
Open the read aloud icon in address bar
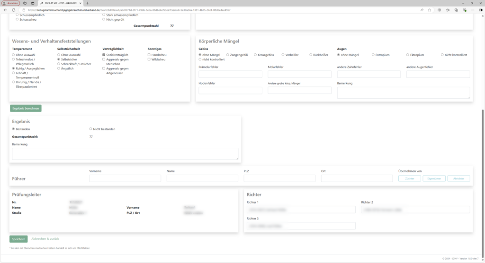tap(422, 10)
